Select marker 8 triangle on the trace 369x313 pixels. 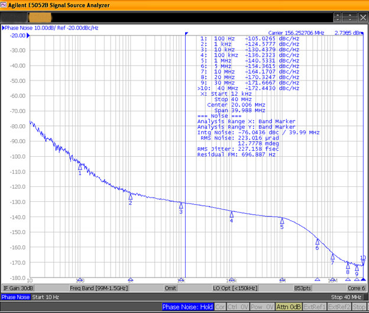348,266
